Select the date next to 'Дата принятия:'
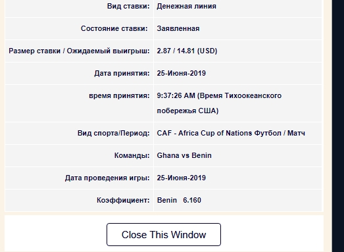 (x=182, y=73)
